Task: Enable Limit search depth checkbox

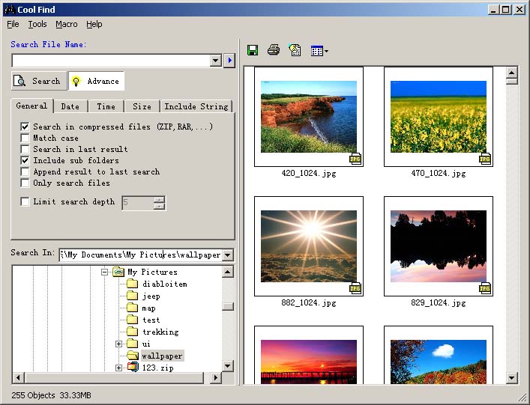Action: point(25,201)
